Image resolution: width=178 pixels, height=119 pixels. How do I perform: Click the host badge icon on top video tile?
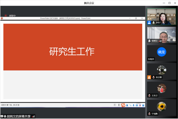point(149,23)
